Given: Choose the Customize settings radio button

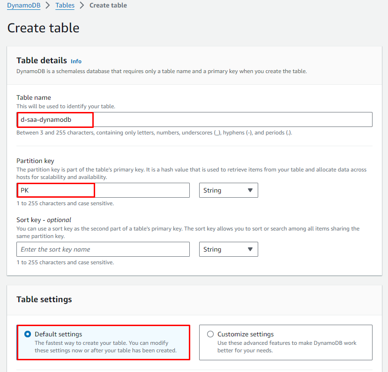Looking at the screenshot, I should pos(210,334).
